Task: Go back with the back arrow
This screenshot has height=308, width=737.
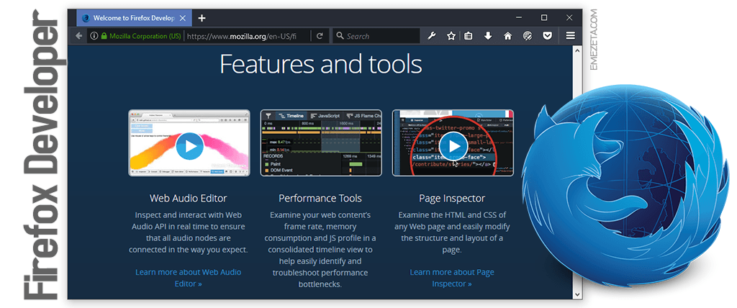Action: tap(79, 36)
